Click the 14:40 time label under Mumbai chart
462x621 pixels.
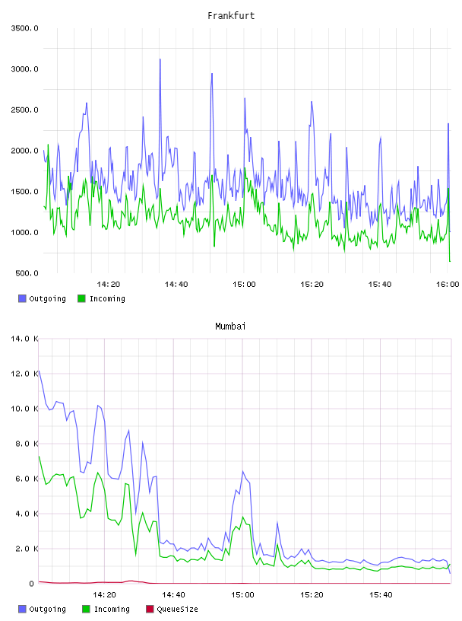click(173, 595)
